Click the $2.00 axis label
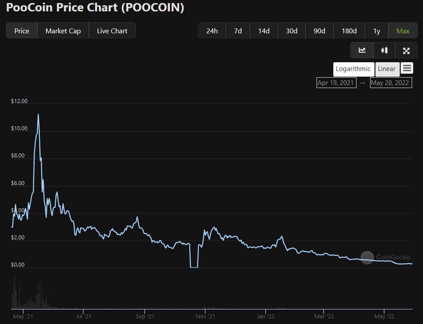This screenshot has height=324, width=423. click(x=18, y=238)
